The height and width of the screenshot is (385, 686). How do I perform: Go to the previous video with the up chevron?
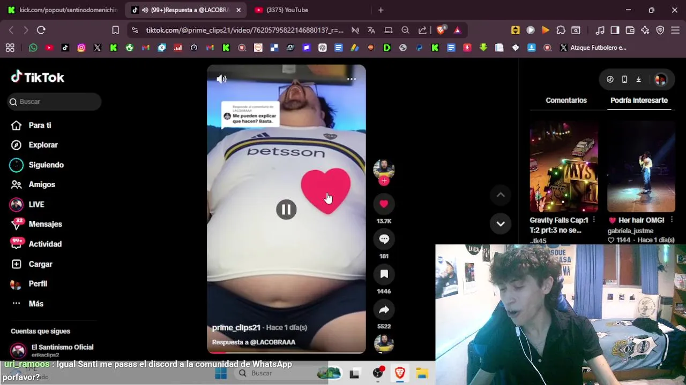(x=501, y=195)
